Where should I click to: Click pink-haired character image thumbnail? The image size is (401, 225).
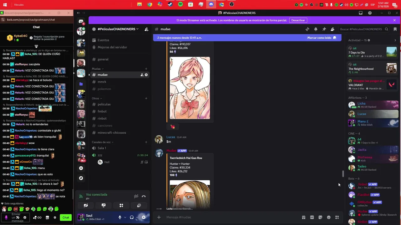[190, 88]
